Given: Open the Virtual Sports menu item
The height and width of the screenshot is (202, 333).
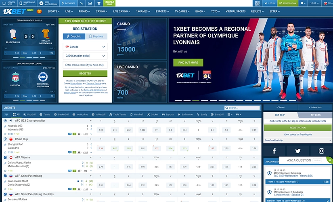Looking at the screenshot, I should click(x=235, y=11).
